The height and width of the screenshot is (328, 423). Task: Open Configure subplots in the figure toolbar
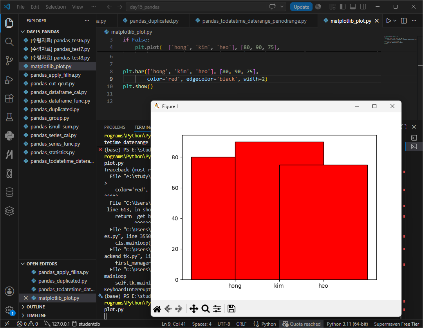coord(217,309)
